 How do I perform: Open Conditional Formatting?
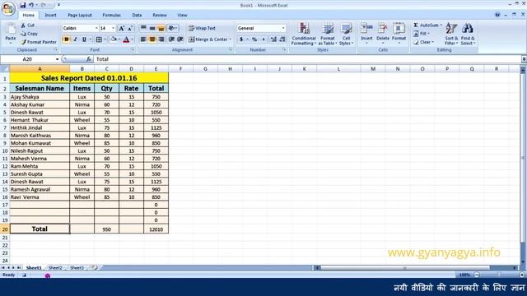[x=304, y=34]
